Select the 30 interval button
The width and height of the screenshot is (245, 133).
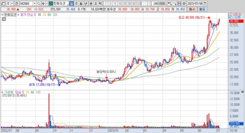pyautogui.click(x=129, y=3)
